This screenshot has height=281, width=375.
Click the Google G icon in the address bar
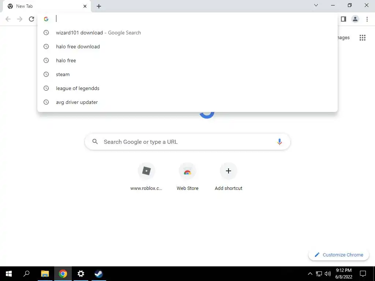pyautogui.click(x=46, y=19)
